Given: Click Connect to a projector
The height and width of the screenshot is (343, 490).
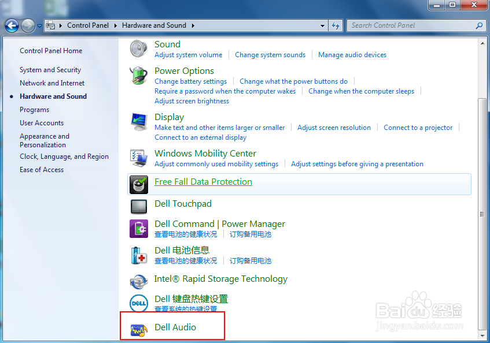Looking at the screenshot, I should [x=418, y=128].
